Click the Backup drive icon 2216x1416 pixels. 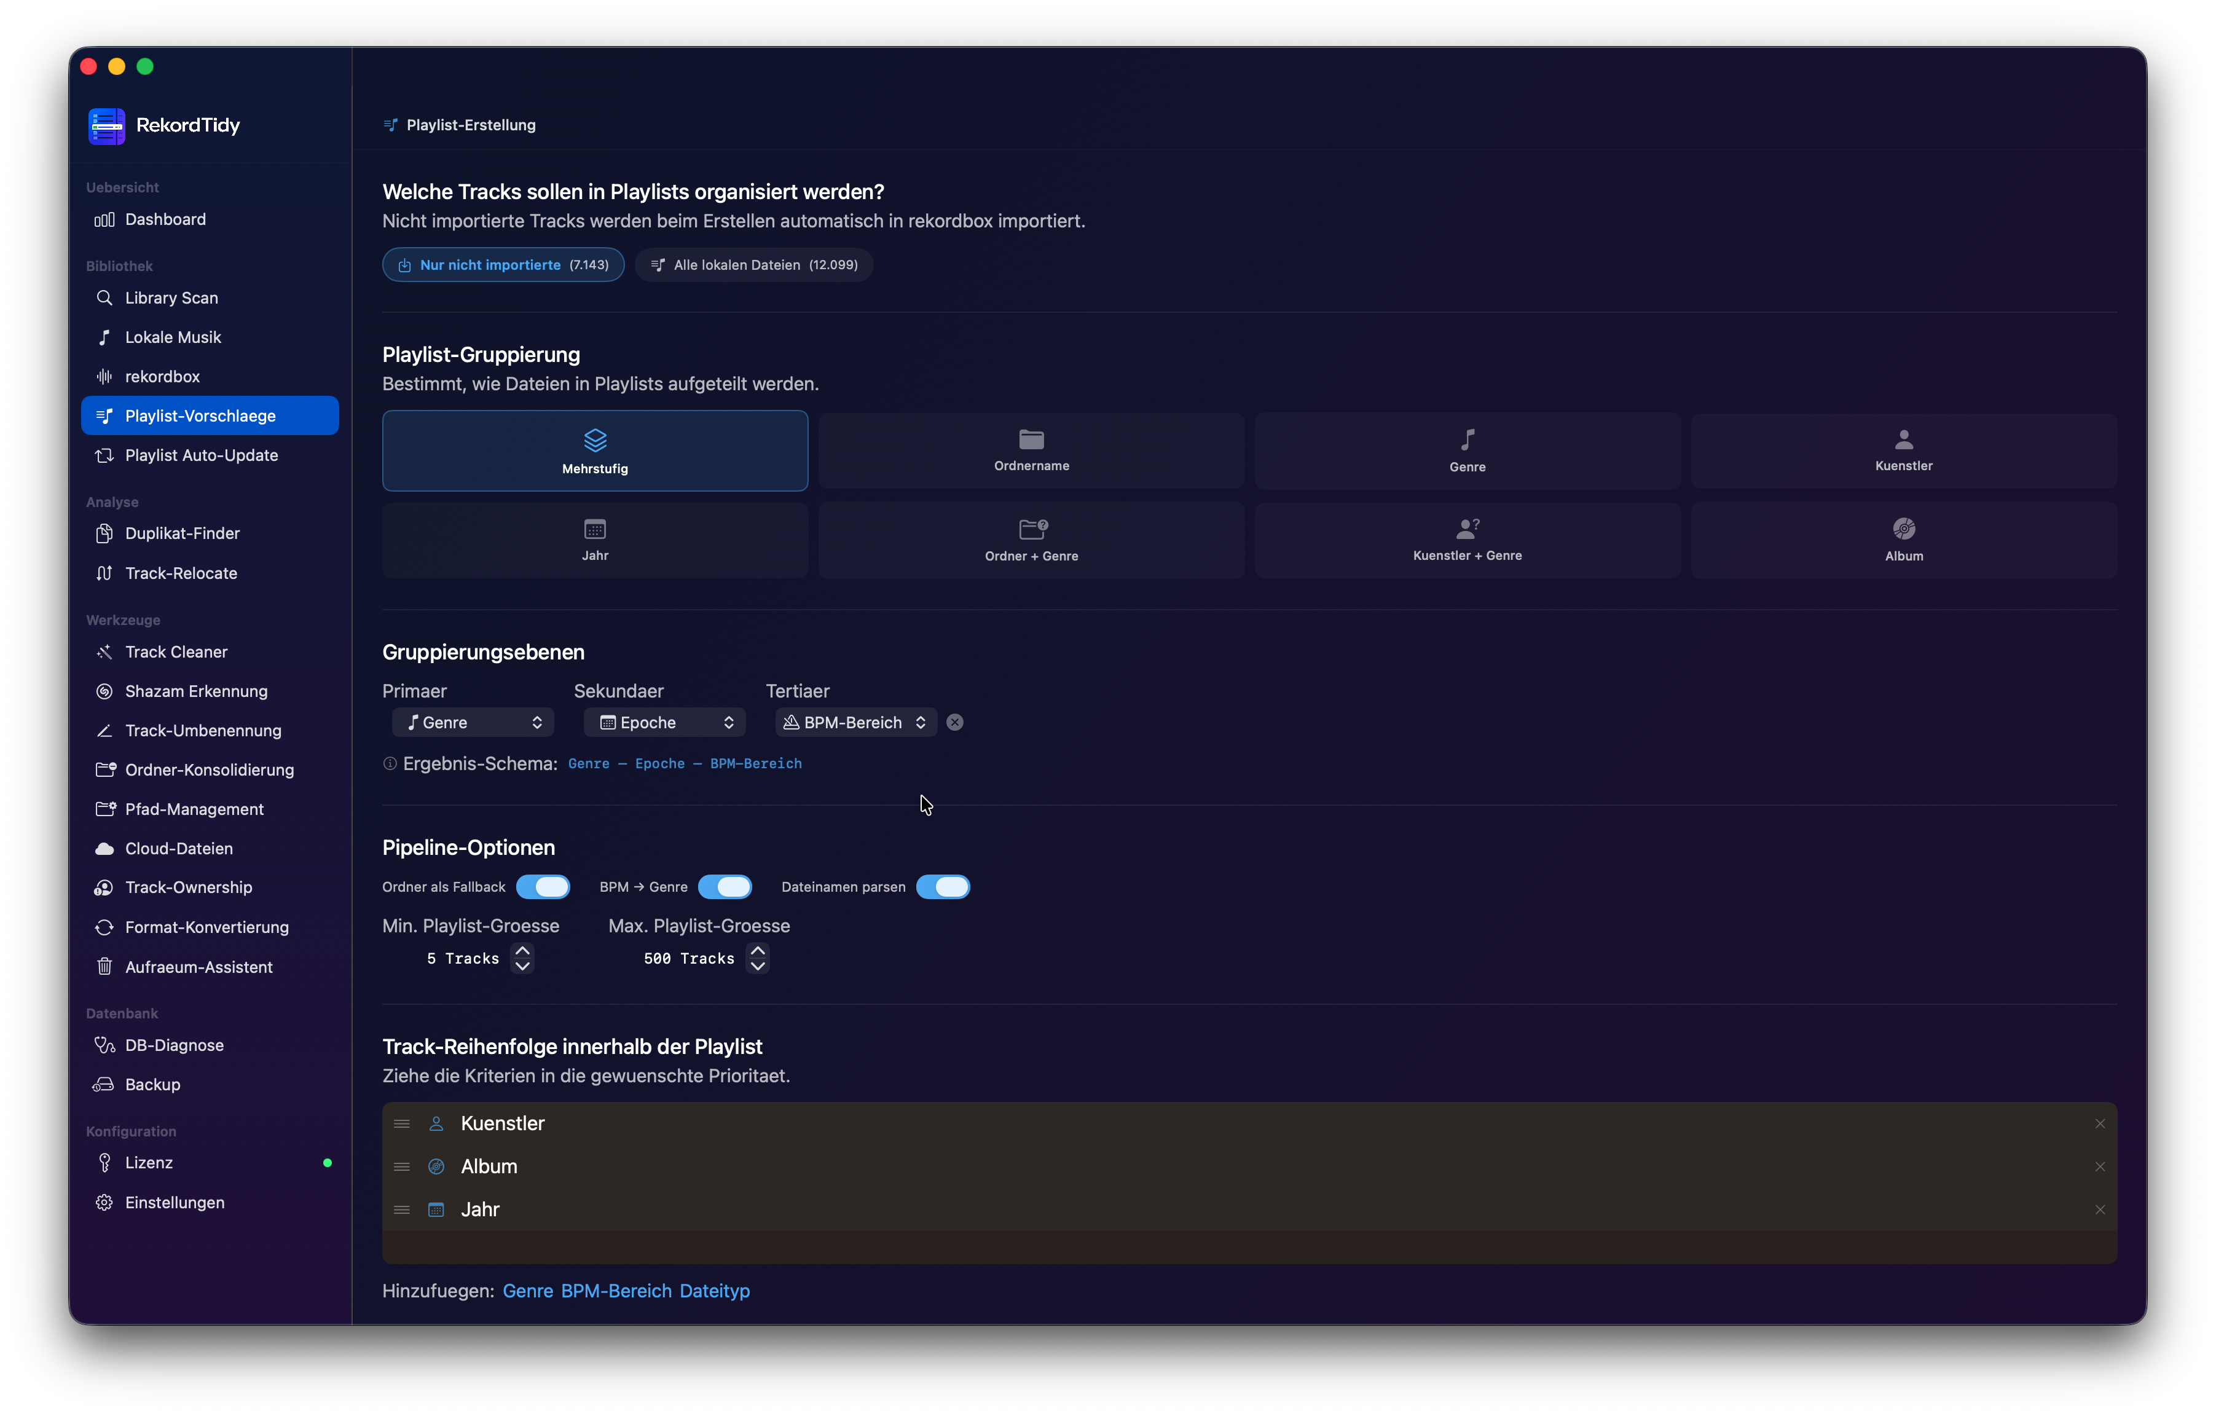point(103,1085)
